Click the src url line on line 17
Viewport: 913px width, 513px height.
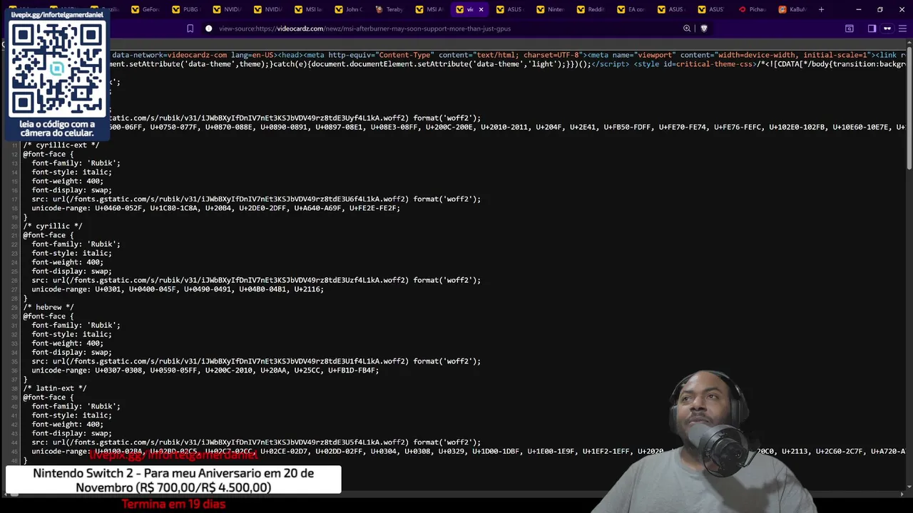(256, 199)
